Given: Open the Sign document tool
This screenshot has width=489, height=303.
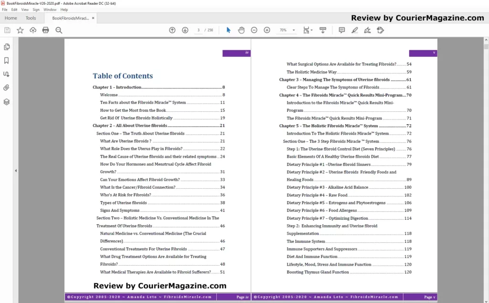Looking at the screenshot, I should pyautogui.click(x=367, y=30).
